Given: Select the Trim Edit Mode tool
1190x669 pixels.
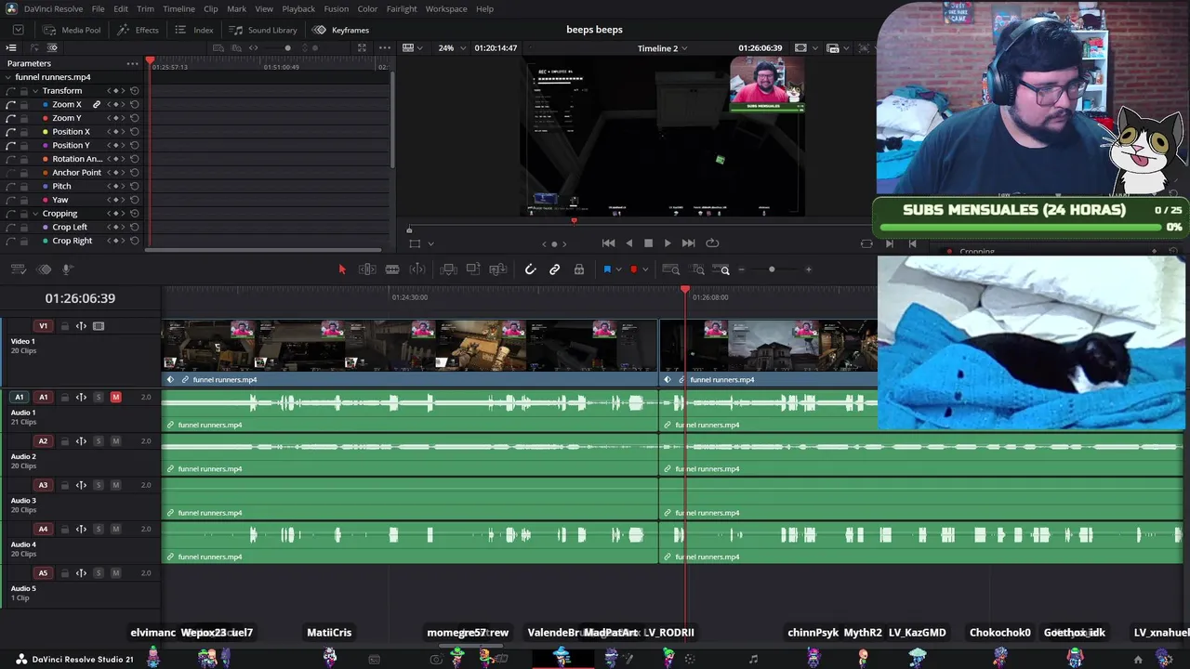Looking at the screenshot, I should pyautogui.click(x=367, y=269).
